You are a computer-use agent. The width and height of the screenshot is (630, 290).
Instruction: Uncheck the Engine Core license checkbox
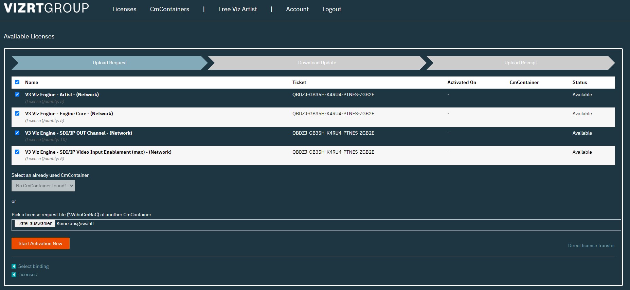pos(17,113)
